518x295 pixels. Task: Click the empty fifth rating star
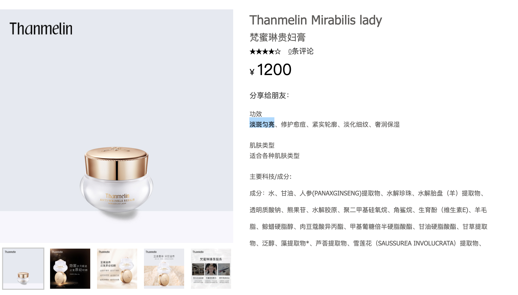278,52
